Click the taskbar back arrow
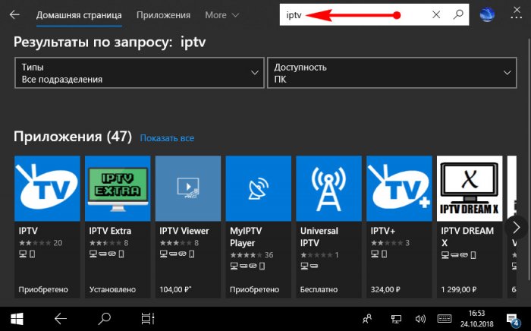The height and width of the screenshot is (331, 531). 61,318
